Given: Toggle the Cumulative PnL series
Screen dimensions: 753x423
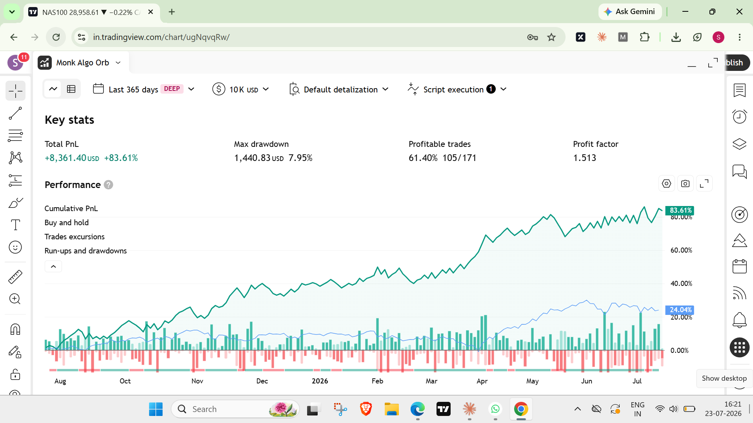Looking at the screenshot, I should point(71,208).
